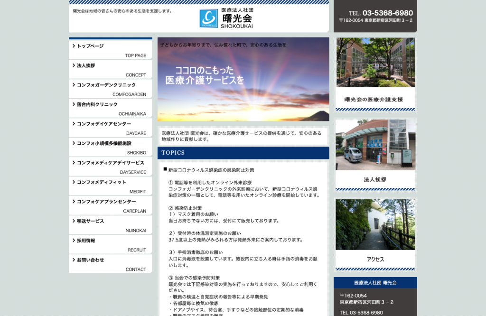486x316 pixels.
Task: Select コンフォデイケアセンター DAYCARE menu item
Action: (110, 128)
